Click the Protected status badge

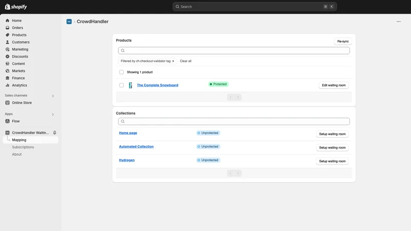pyautogui.click(x=218, y=84)
